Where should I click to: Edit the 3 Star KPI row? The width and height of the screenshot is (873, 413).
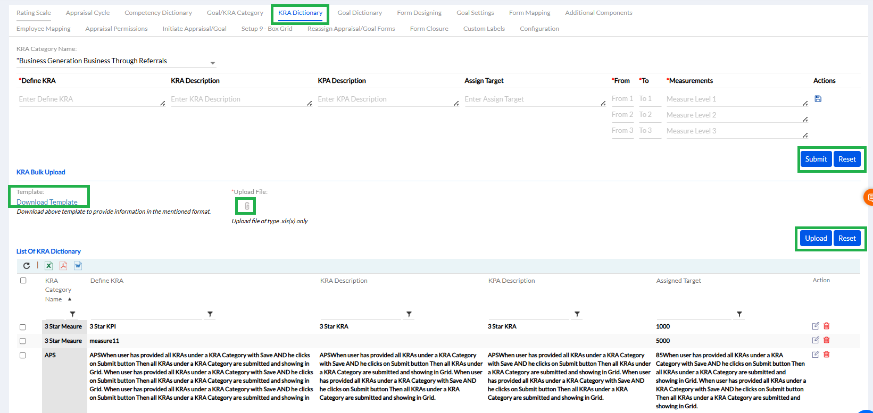(815, 326)
